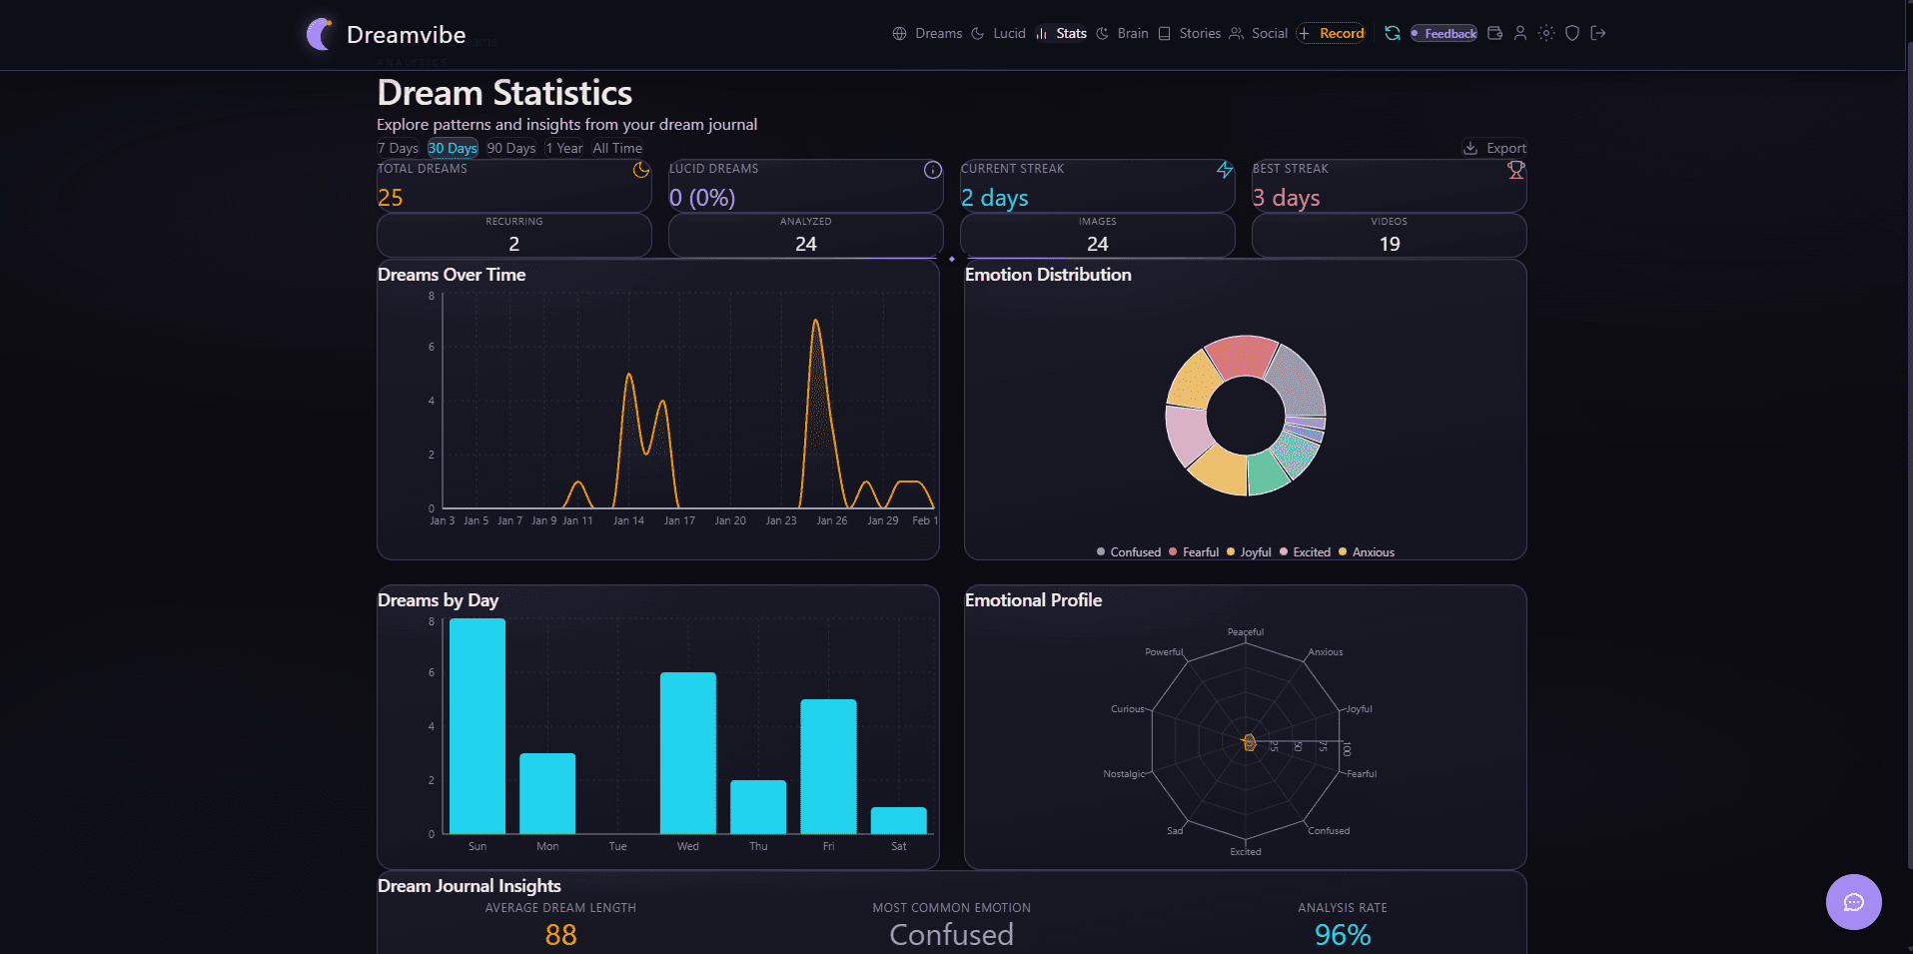This screenshot has width=1913, height=954.
Task: Click the lightning icon on Current Streak card
Action: pos(1225,170)
